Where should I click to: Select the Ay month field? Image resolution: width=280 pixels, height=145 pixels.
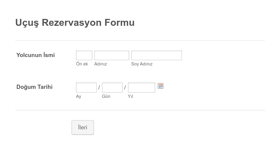(86, 87)
